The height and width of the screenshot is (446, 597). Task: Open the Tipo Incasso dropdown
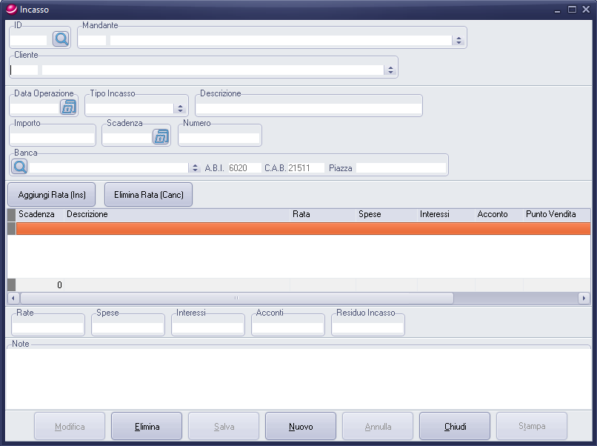pyautogui.click(x=179, y=108)
